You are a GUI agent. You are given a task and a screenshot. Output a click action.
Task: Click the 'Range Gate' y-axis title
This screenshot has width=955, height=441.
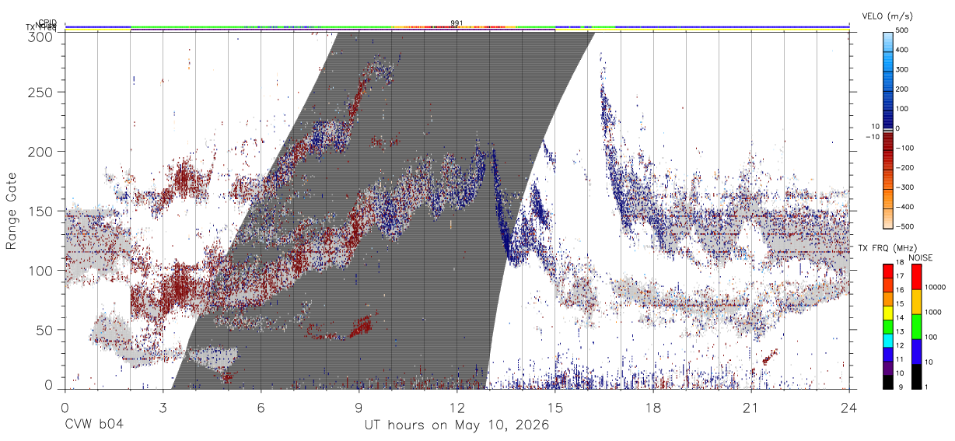[x=12, y=211]
